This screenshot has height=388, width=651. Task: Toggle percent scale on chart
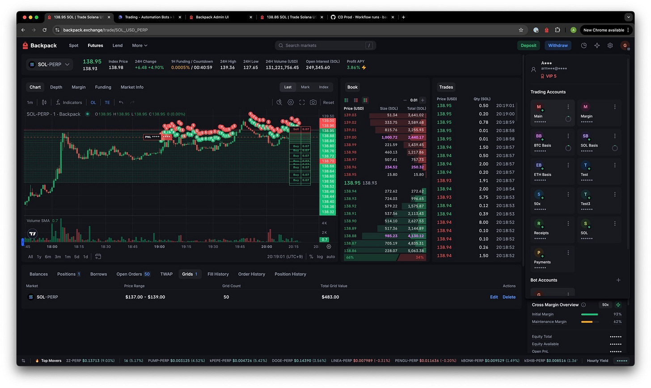[311, 257]
